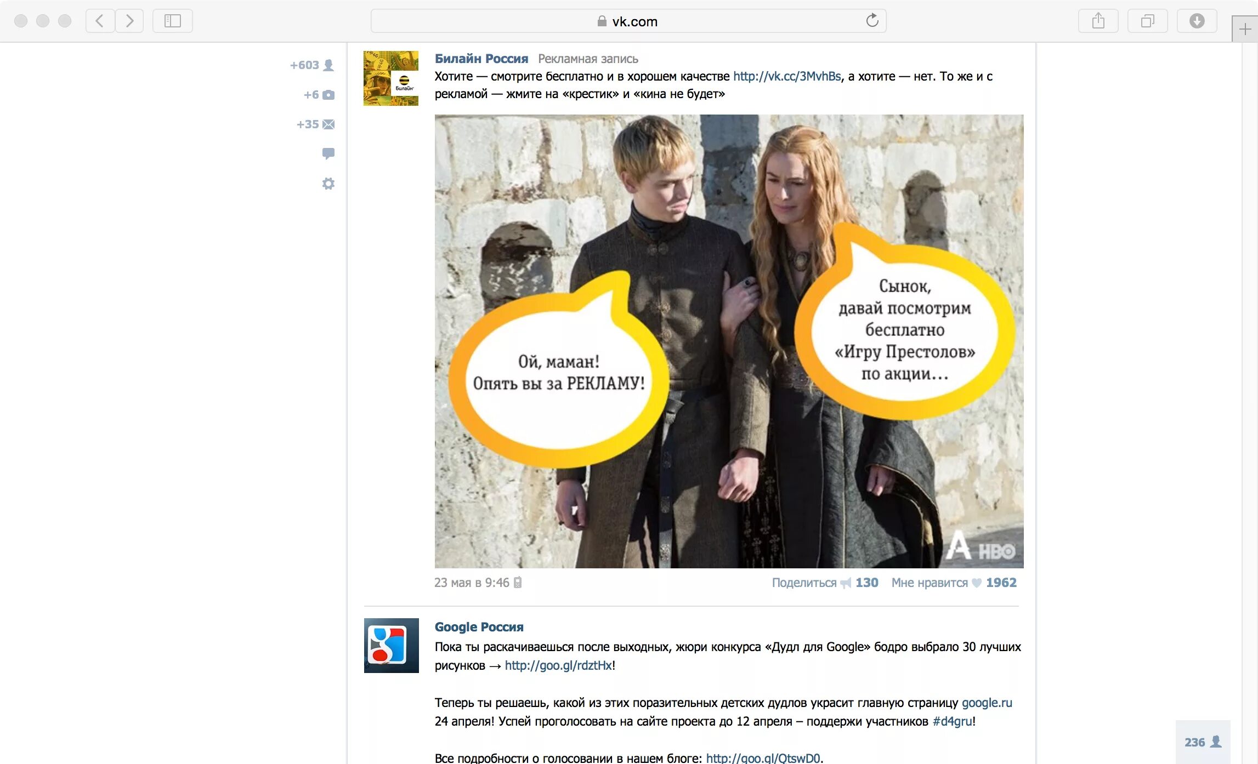Reload the vk.com page

(872, 21)
